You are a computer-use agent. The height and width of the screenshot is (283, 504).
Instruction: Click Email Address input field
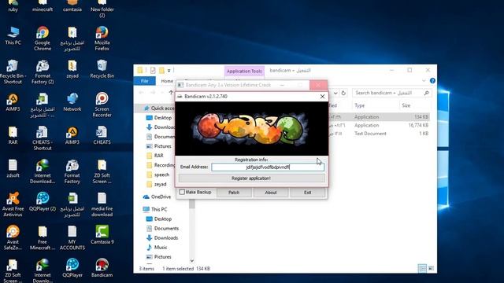coord(268,167)
